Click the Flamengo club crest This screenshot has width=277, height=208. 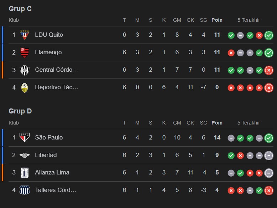24,52
